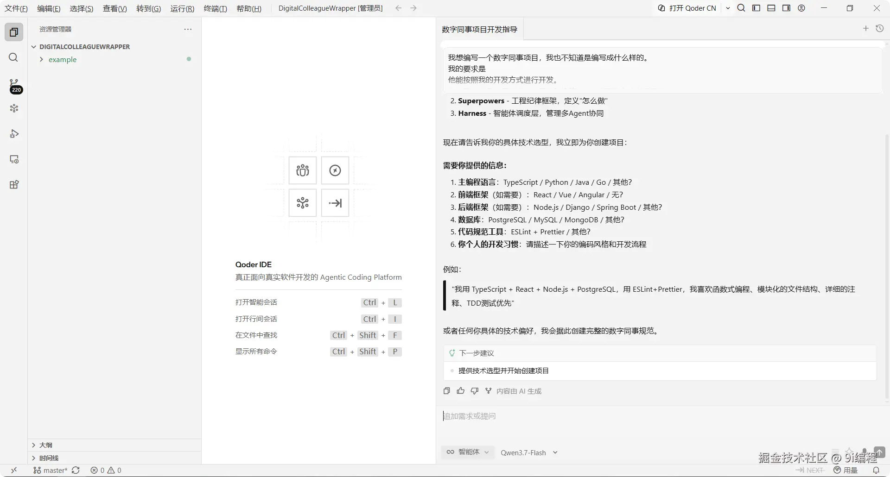Open the dropdown arrow beside 打开 Qoder CN

728,8
